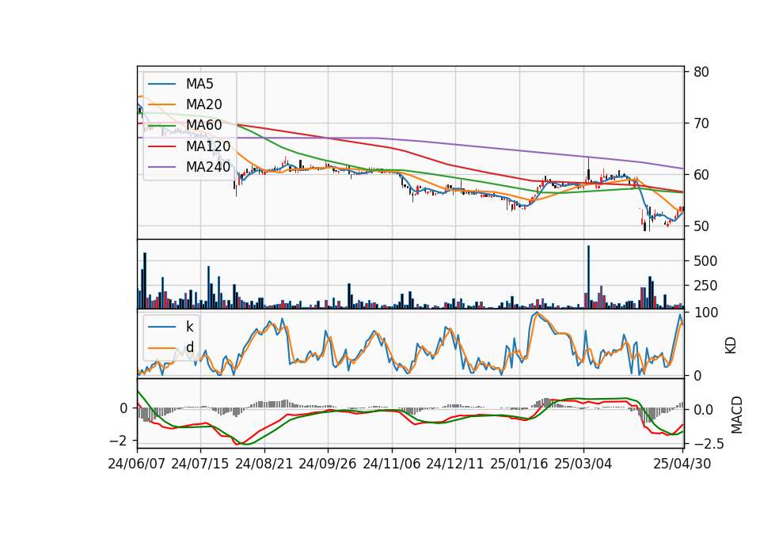Image resolution: width=760 pixels, height=546 pixels.
Task: Click the d legend label in KD panel
Action: [189, 347]
